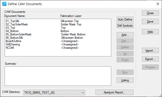Screen dimensions: 162x97
Task: Open Help for CAM documents
Action: point(150,32)
